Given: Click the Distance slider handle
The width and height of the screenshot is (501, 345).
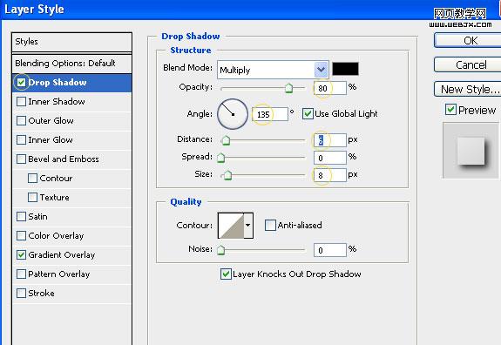Looking at the screenshot, I should click(226, 140).
